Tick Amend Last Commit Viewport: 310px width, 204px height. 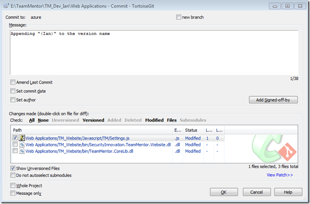coord(13,82)
